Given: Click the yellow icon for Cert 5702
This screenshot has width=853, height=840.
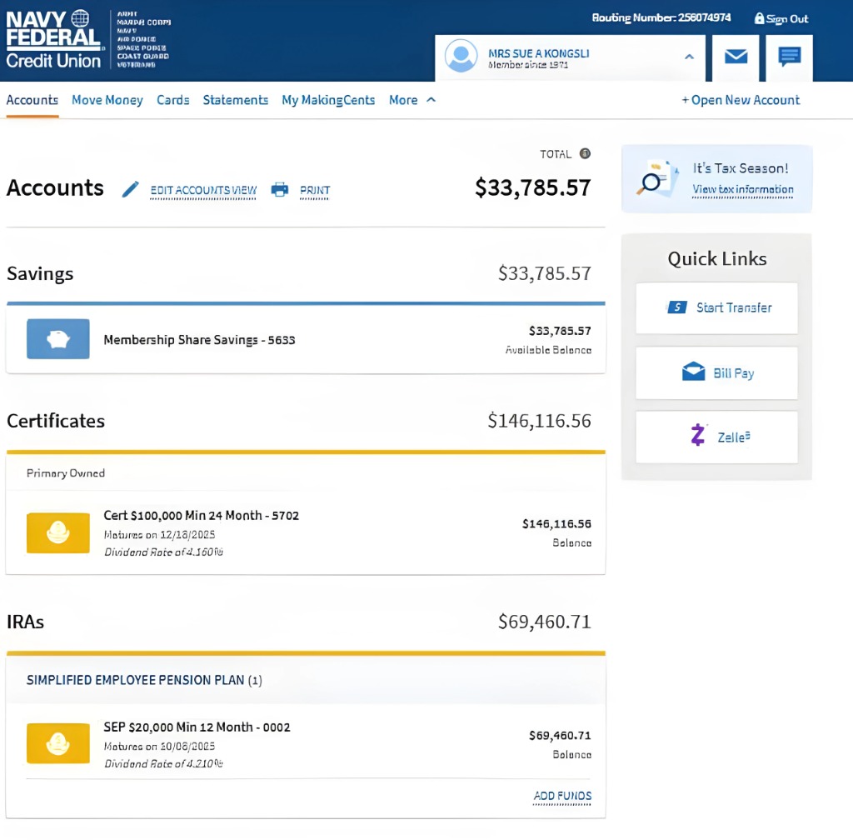Looking at the screenshot, I should (x=58, y=532).
